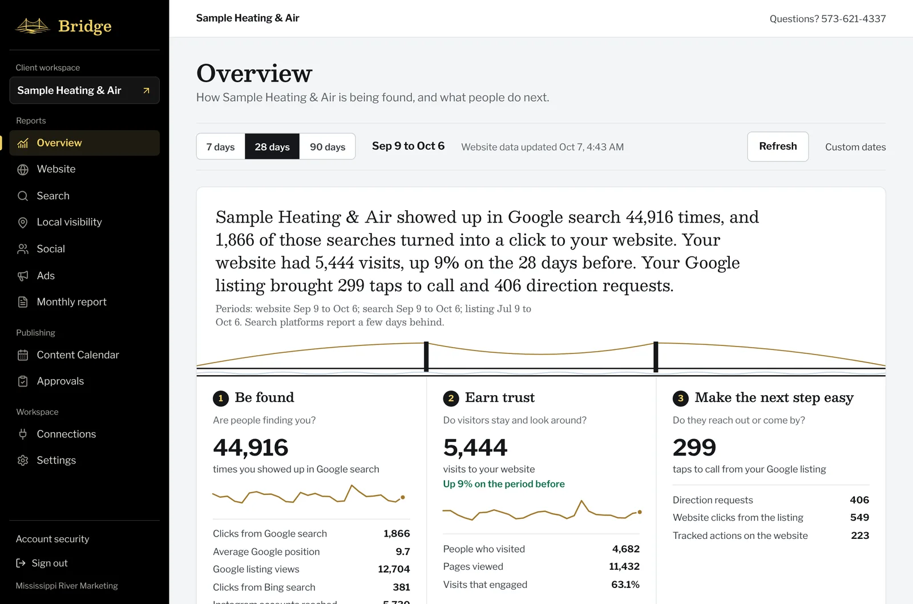Click 'Clicks from Google search' row label
The height and width of the screenshot is (604, 913).
(270, 533)
